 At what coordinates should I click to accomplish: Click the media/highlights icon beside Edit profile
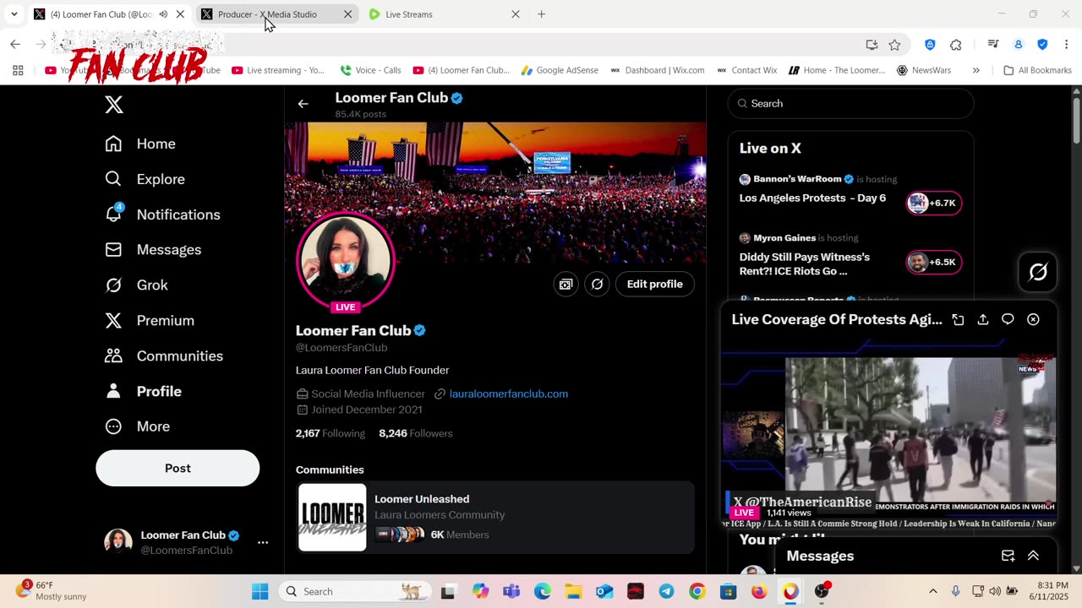tap(566, 285)
